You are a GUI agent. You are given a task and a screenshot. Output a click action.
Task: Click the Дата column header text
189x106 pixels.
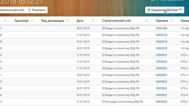click(80, 21)
